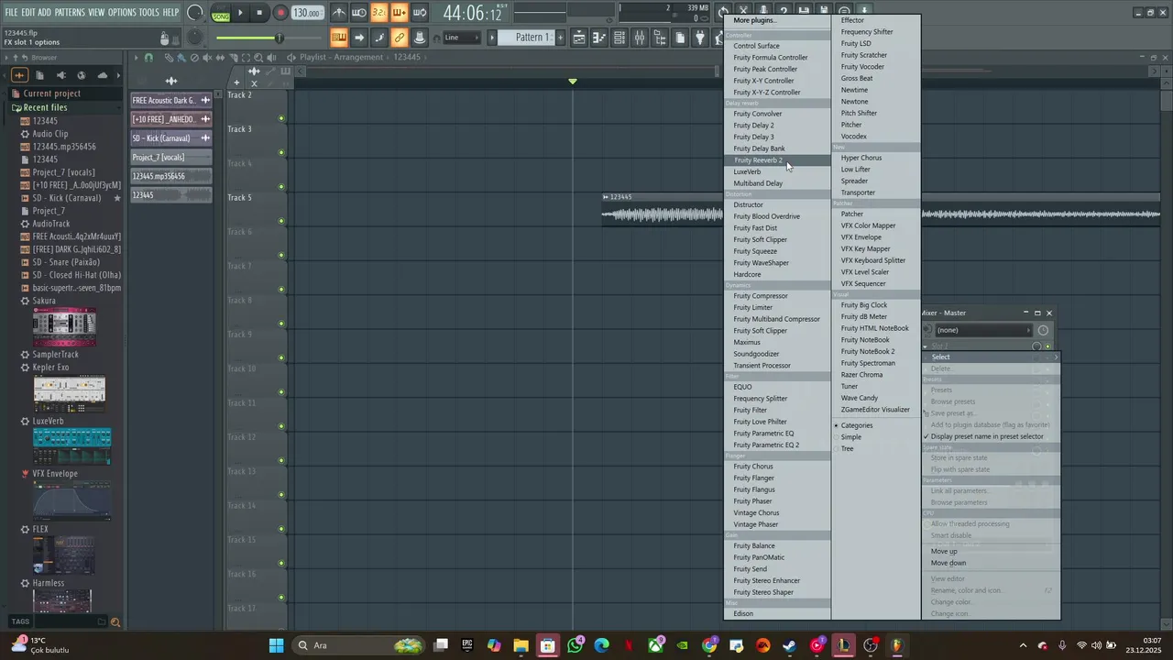The height and width of the screenshot is (660, 1173).
Task: Toggle the Slot 1 green enable LED
Action: point(1047,346)
